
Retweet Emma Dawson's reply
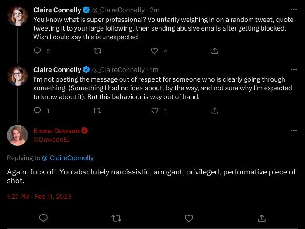pyautogui.click(x=116, y=218)
